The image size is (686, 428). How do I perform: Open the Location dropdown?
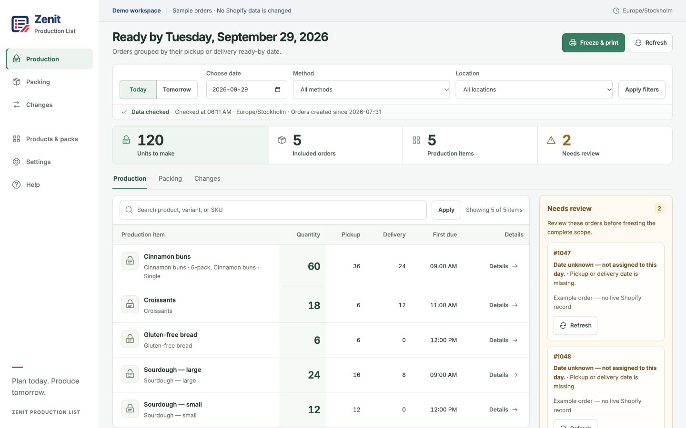point(534,89)
